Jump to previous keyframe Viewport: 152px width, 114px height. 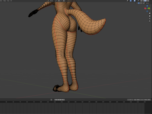coord(57,100)
